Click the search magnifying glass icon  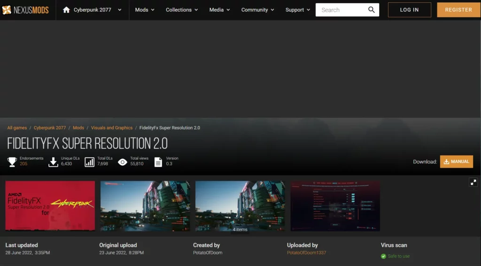tap(372, 10)
